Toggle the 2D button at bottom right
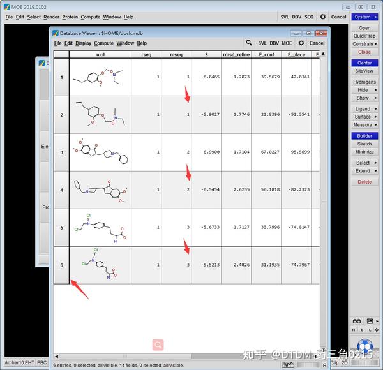The image size is (383, 370). (x=345, y=363)
